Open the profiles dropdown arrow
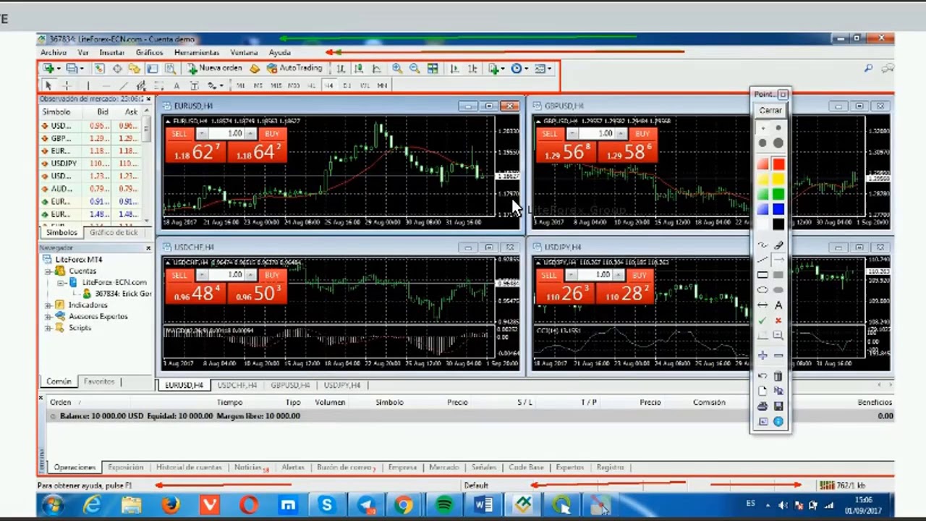This screenshot has height=521, width=926. click(82, 69)
